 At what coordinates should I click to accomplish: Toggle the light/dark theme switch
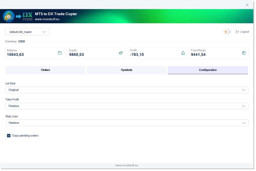tap(227, 32)
